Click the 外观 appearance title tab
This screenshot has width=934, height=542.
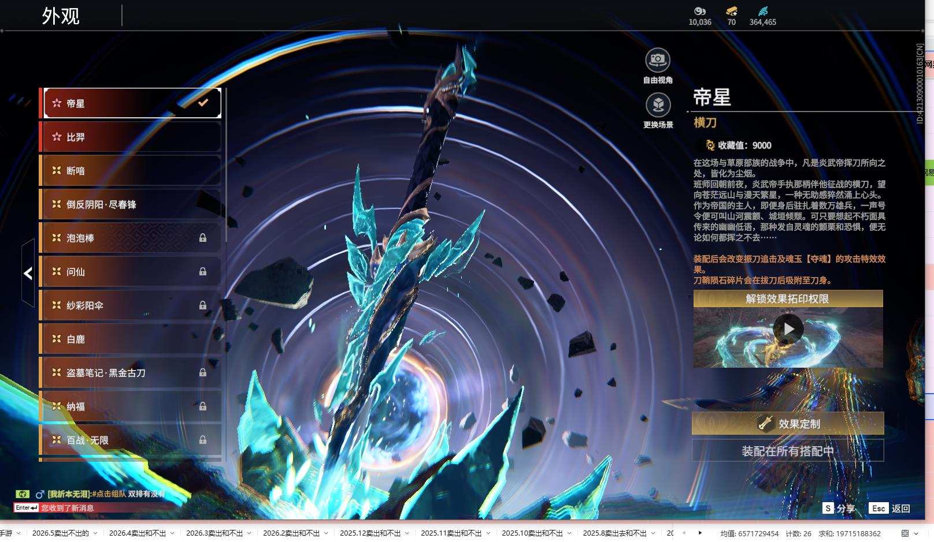[61, 16]
